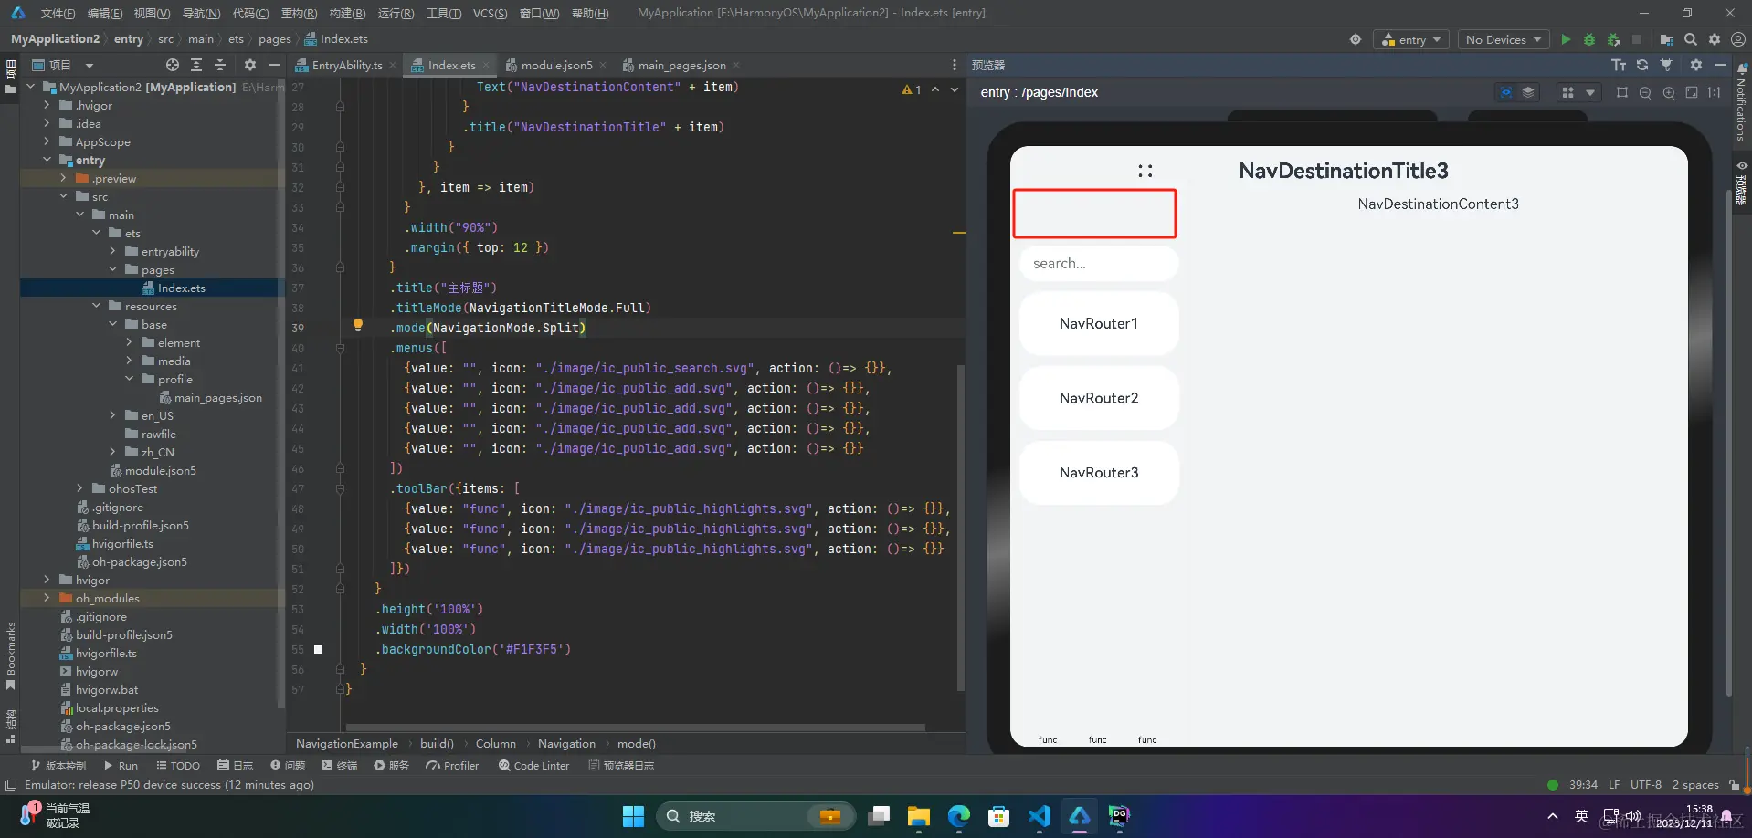The height and width of the screenshot is (838, 1752).
Task: Collapse the resources folder
Action: point(96,306)
